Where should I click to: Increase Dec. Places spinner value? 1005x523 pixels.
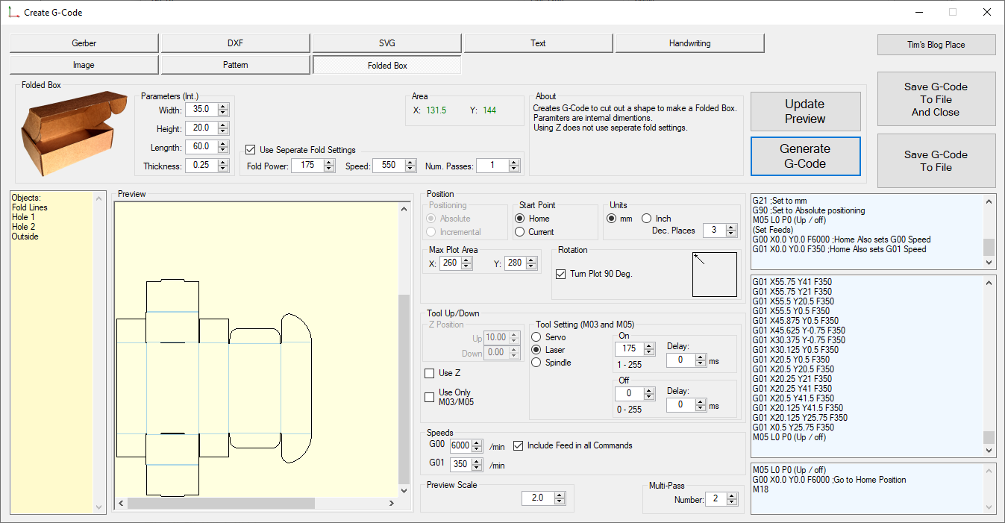pyautogui.click(x=729, y=227)
